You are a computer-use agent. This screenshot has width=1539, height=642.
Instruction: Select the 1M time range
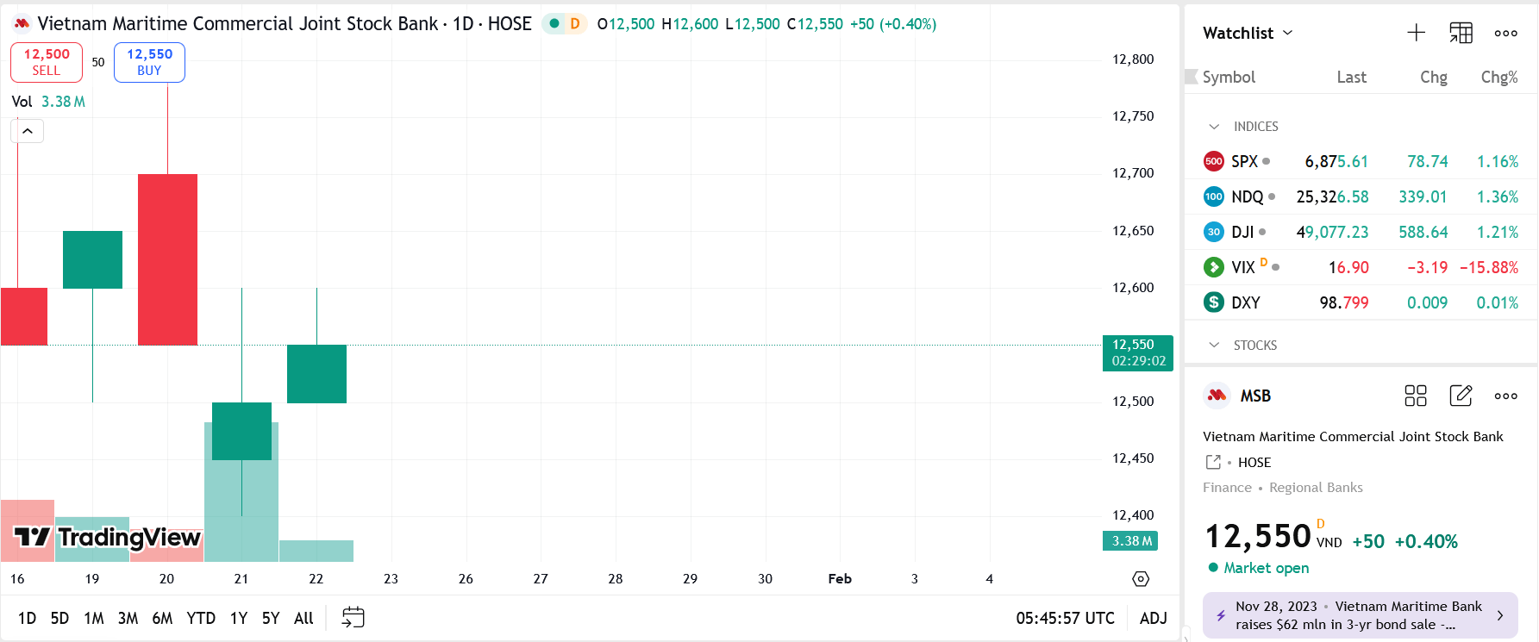93,618
